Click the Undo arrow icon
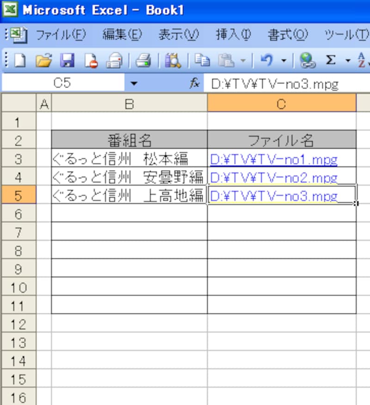 267,60
